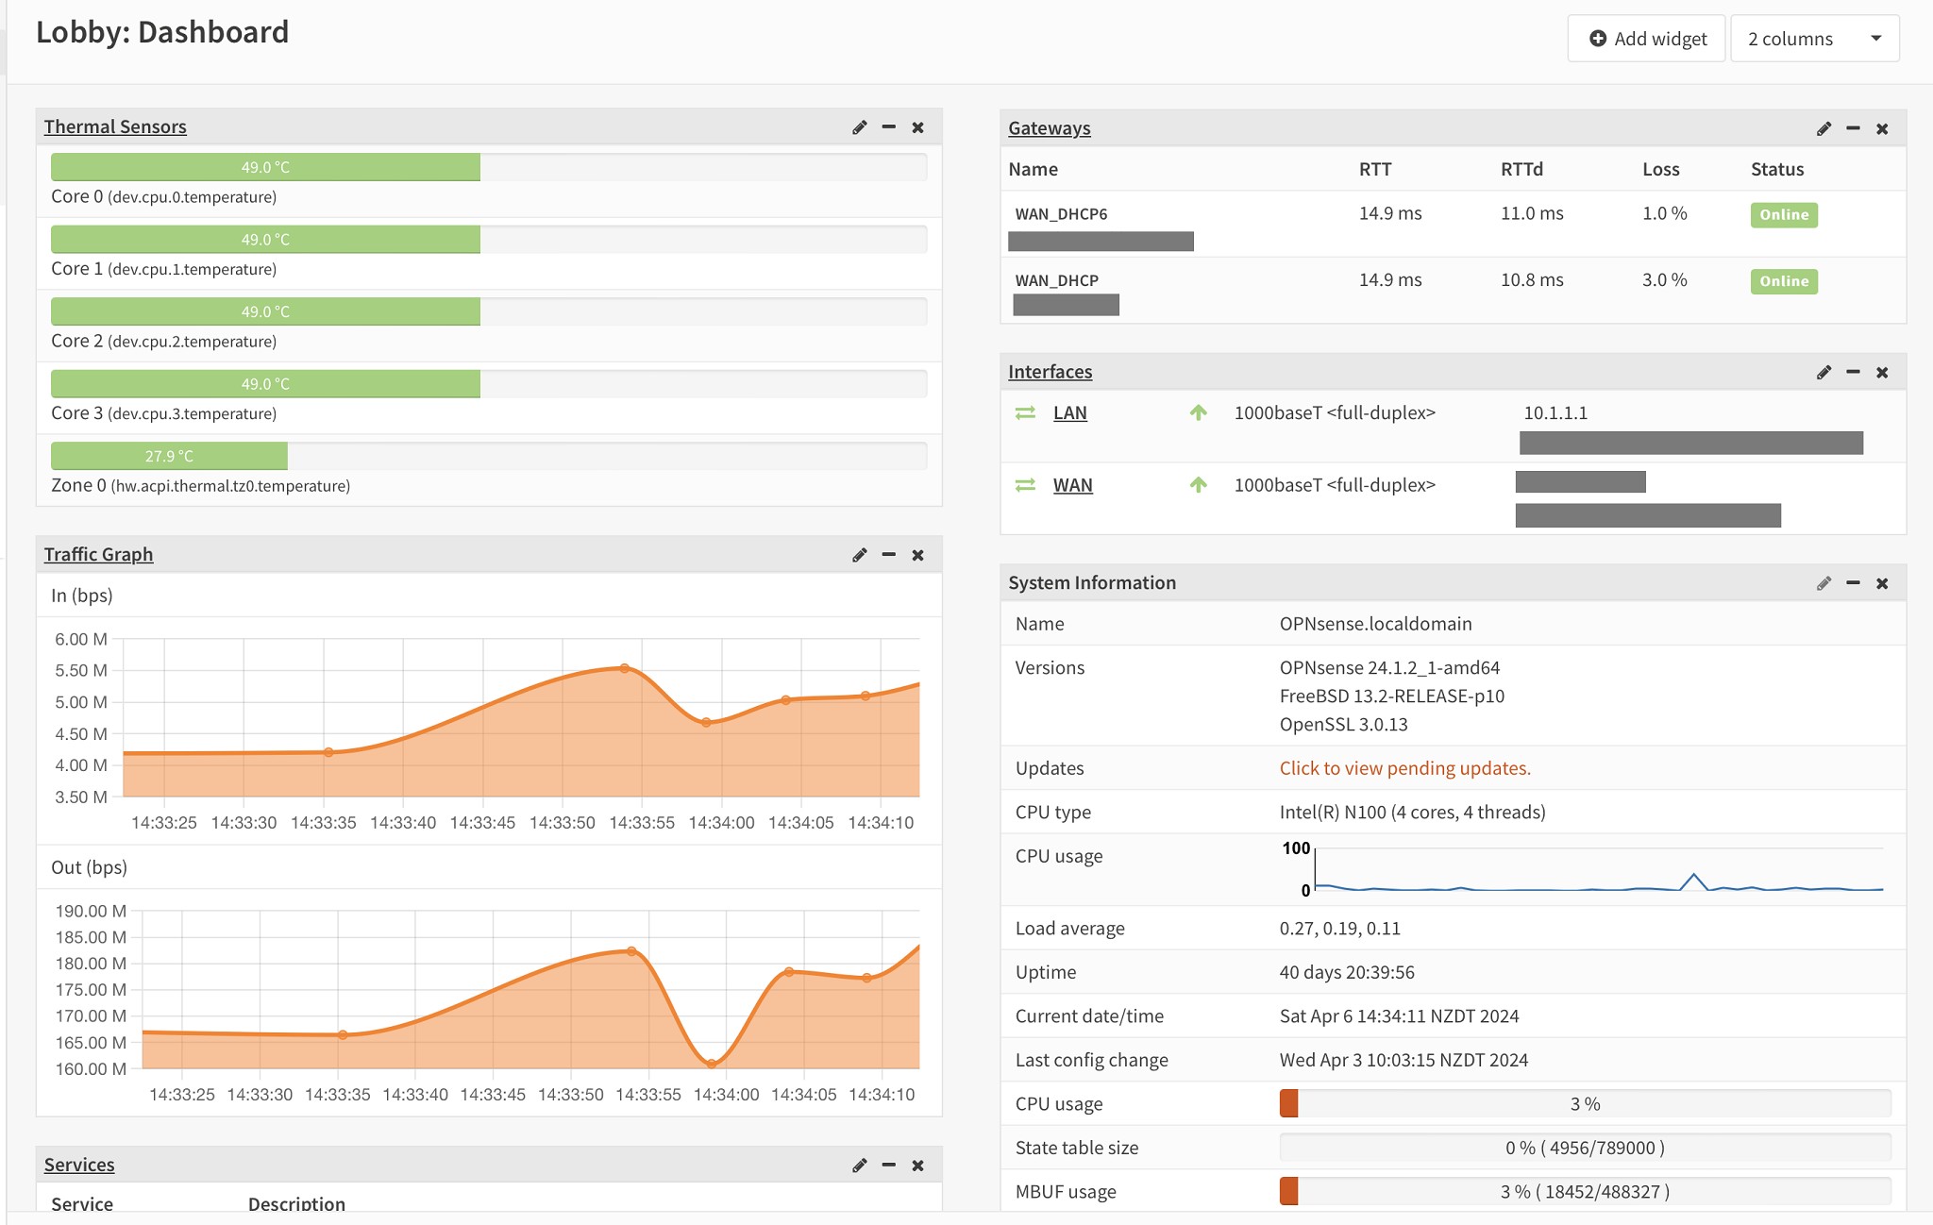
Task: Edit the Thermal Sensors widget with pencil icon
Action: pos(859,127)
